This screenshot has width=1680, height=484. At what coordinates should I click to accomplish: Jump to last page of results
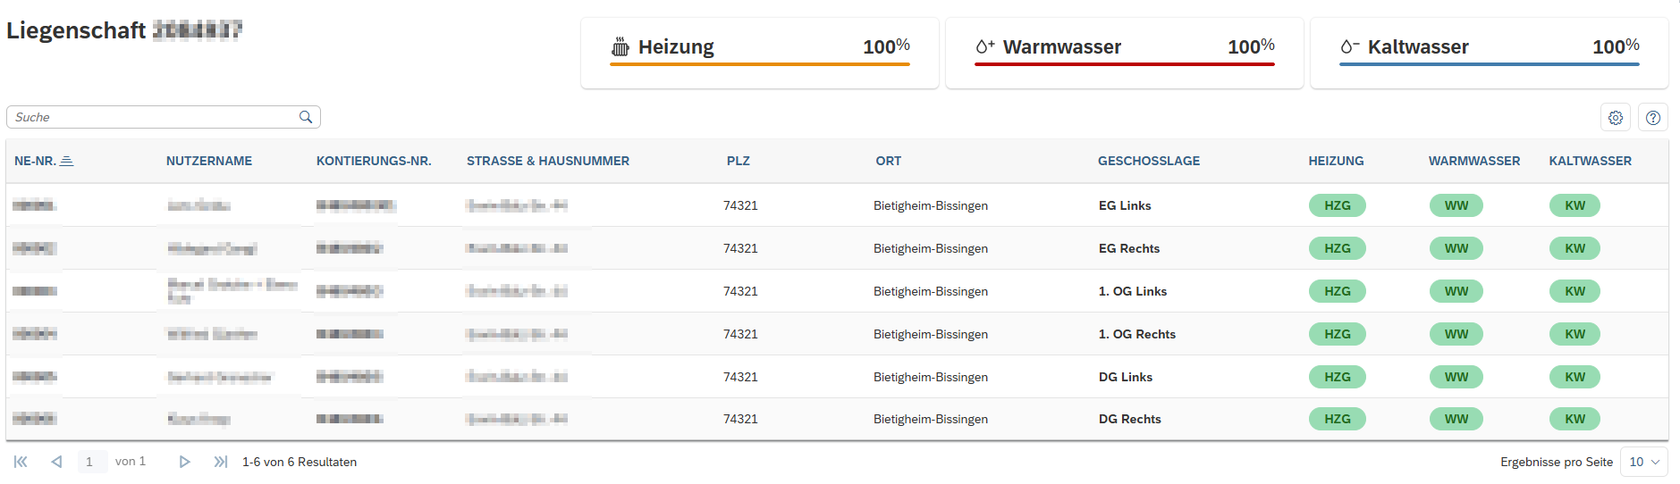[220, 462]
